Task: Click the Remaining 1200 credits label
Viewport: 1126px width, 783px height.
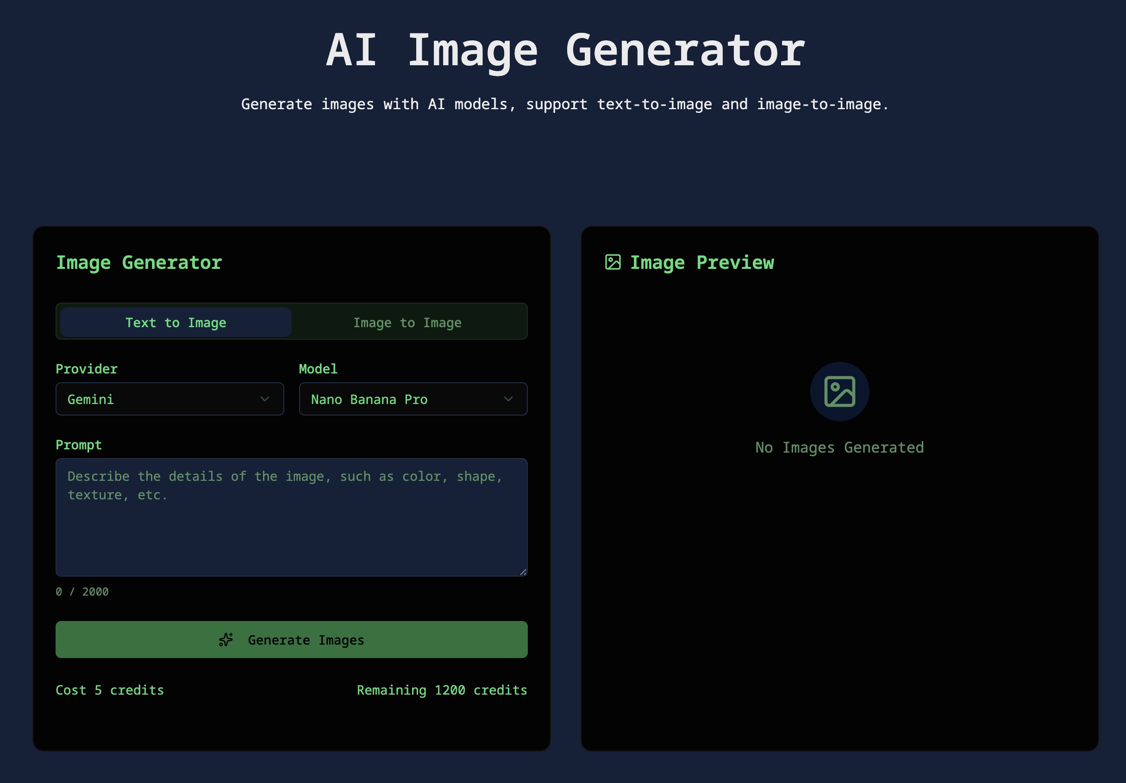Action: [x=442, y=690]
